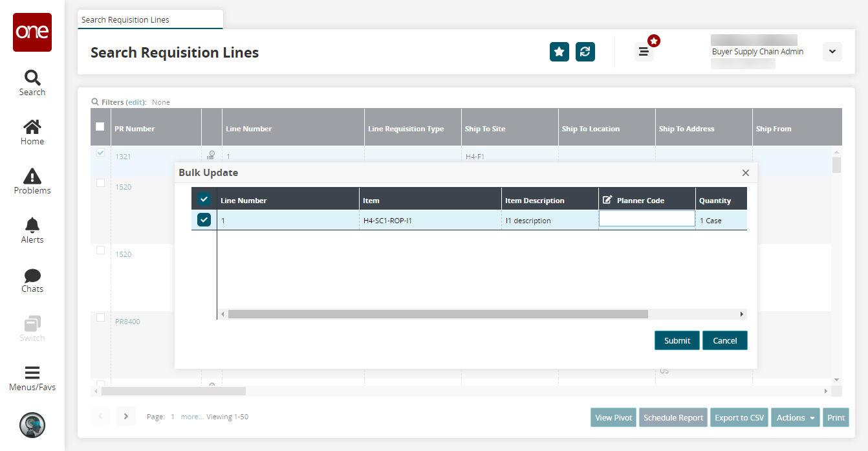
Task: Click '1 Case' quantity cell
Action: pos(721,221)
